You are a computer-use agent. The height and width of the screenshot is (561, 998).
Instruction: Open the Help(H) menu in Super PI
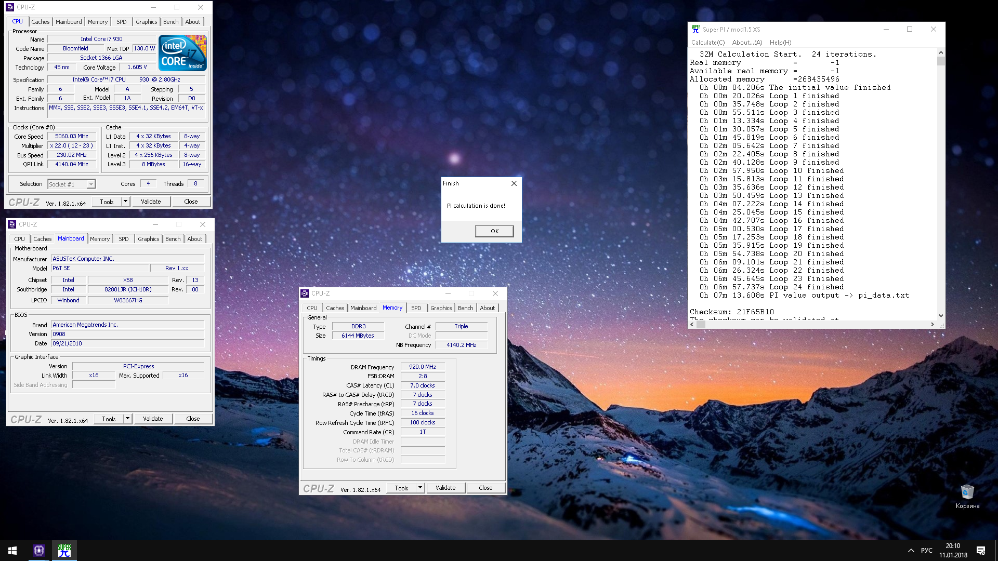[780, 43]
